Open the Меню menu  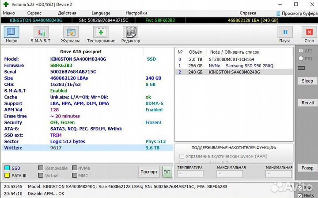(9, 13)
